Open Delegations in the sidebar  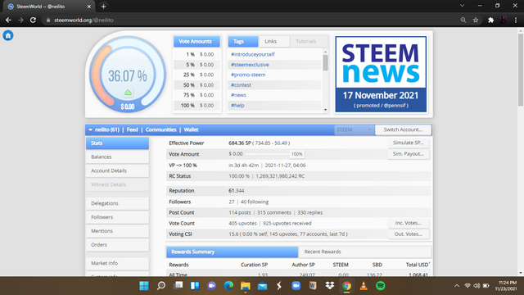coord(117,203)
